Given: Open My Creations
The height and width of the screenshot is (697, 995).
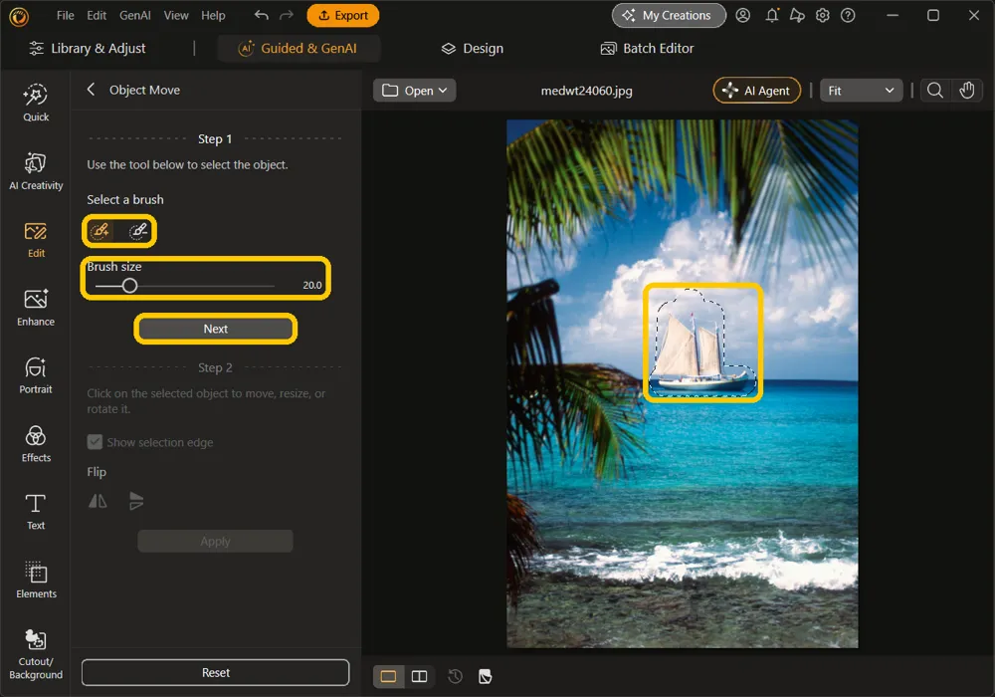Looking at the screenshot, I should [669, 15].
